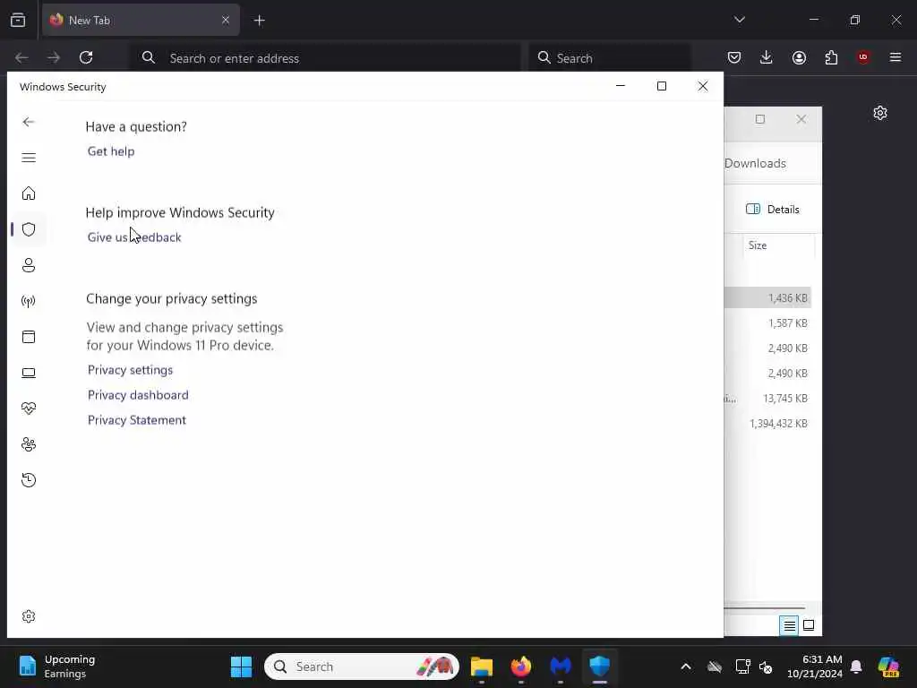This screenshot has height=688, width=917.
Task: Open Firefox downloads panel
Action: coord(767,57)
